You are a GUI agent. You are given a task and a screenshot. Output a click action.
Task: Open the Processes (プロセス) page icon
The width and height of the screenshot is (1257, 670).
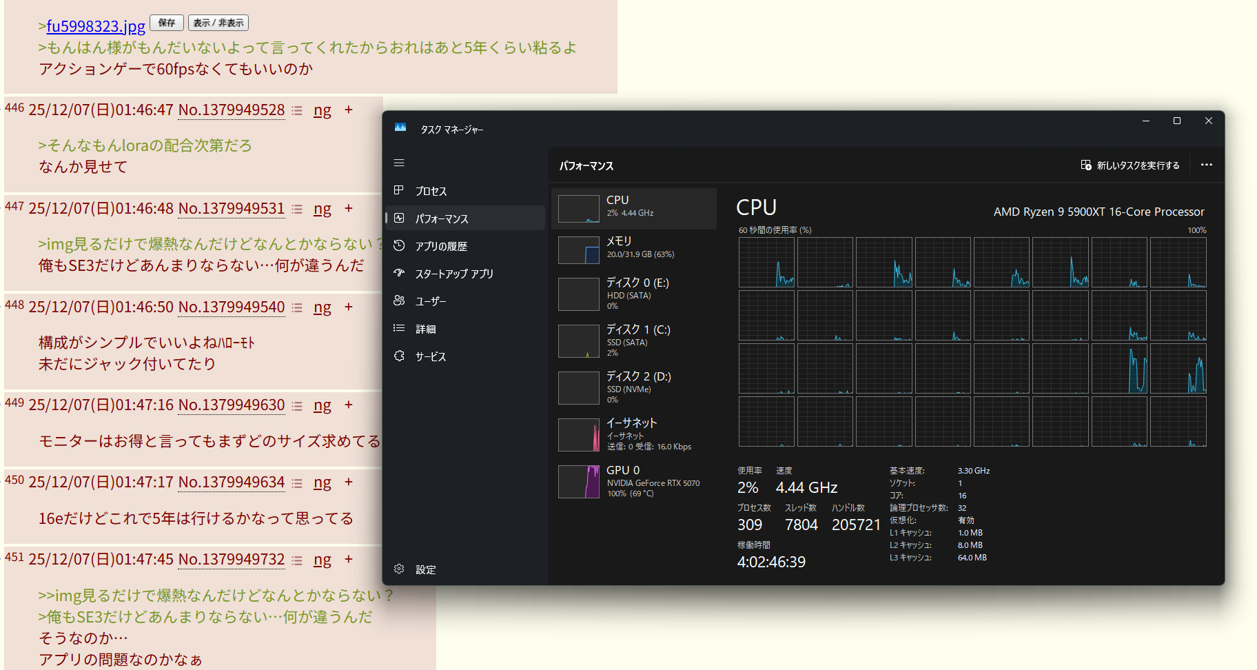pyautogui.click(x=399, y=190)
